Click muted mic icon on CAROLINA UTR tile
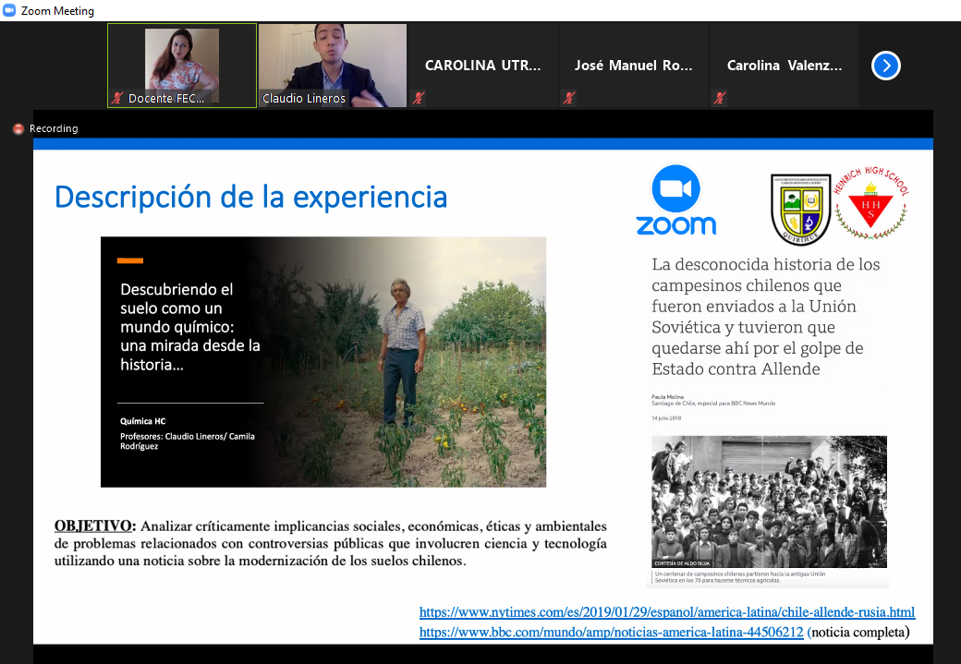 pyautogui.click(x=420, y=98)
